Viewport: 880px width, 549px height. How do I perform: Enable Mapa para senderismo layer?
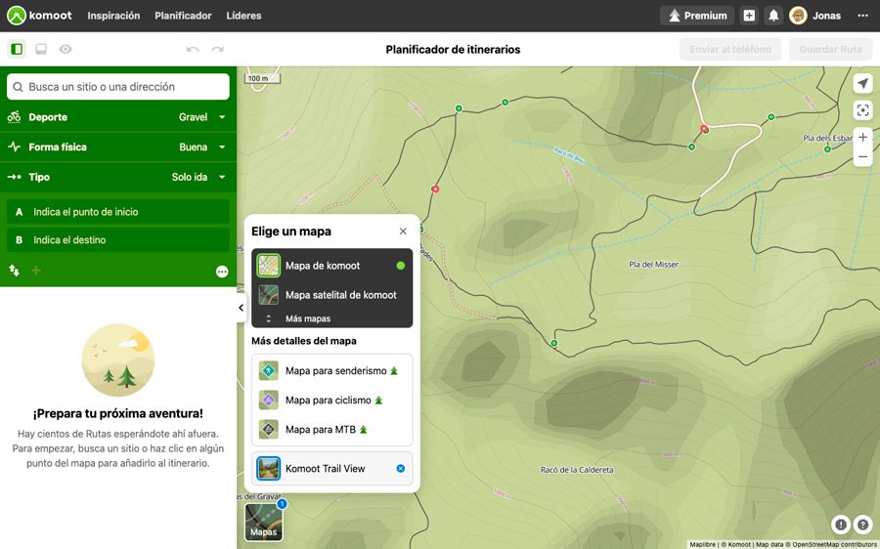point(331,370)
